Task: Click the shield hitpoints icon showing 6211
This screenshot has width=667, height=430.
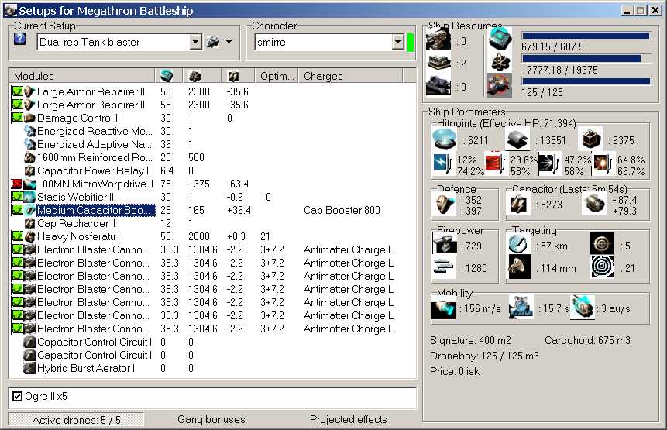Action: pos(444,139)
